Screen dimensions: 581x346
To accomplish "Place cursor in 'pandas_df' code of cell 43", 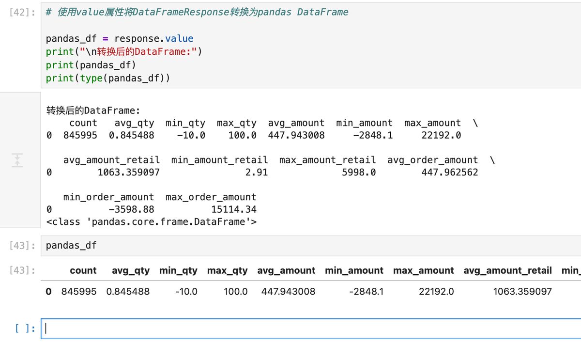I will coord(71,246).
